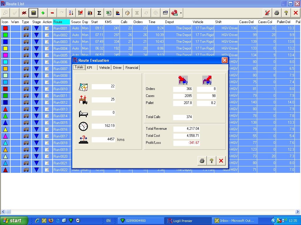Click 02890804900 taskbar button
Image resolution: width=301 pixels, height=225 pixels.
(141, 221)
